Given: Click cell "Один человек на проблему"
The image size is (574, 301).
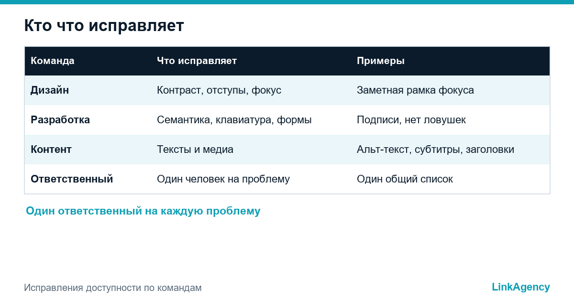Looking at the screenshot, I should click(223, 179).
